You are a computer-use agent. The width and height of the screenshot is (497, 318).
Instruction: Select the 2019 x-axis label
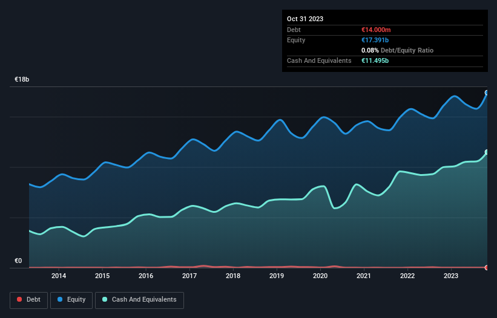pyautogui.click(x=277, y=276)
